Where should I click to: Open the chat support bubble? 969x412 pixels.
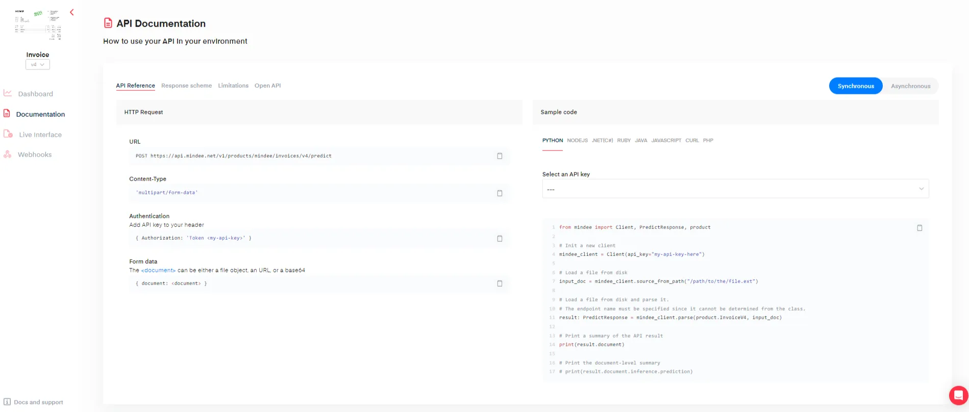pos(958,395)
